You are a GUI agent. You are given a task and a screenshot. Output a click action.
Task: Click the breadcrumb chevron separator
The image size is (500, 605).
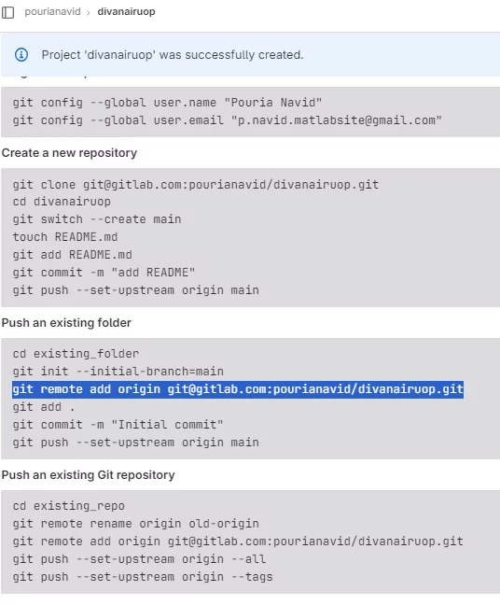tap(89, 13)
